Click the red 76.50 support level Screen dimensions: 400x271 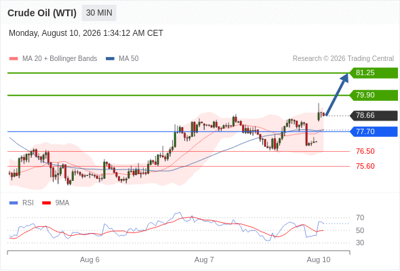pyautogui.click(x=365, y=151)
